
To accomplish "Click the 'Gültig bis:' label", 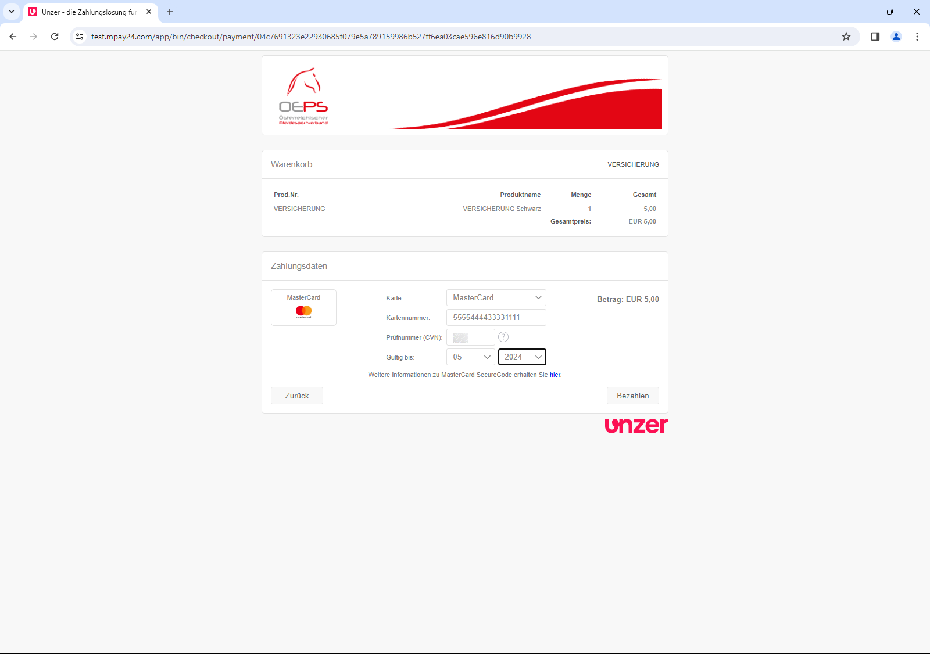I will tap(400, 357).
